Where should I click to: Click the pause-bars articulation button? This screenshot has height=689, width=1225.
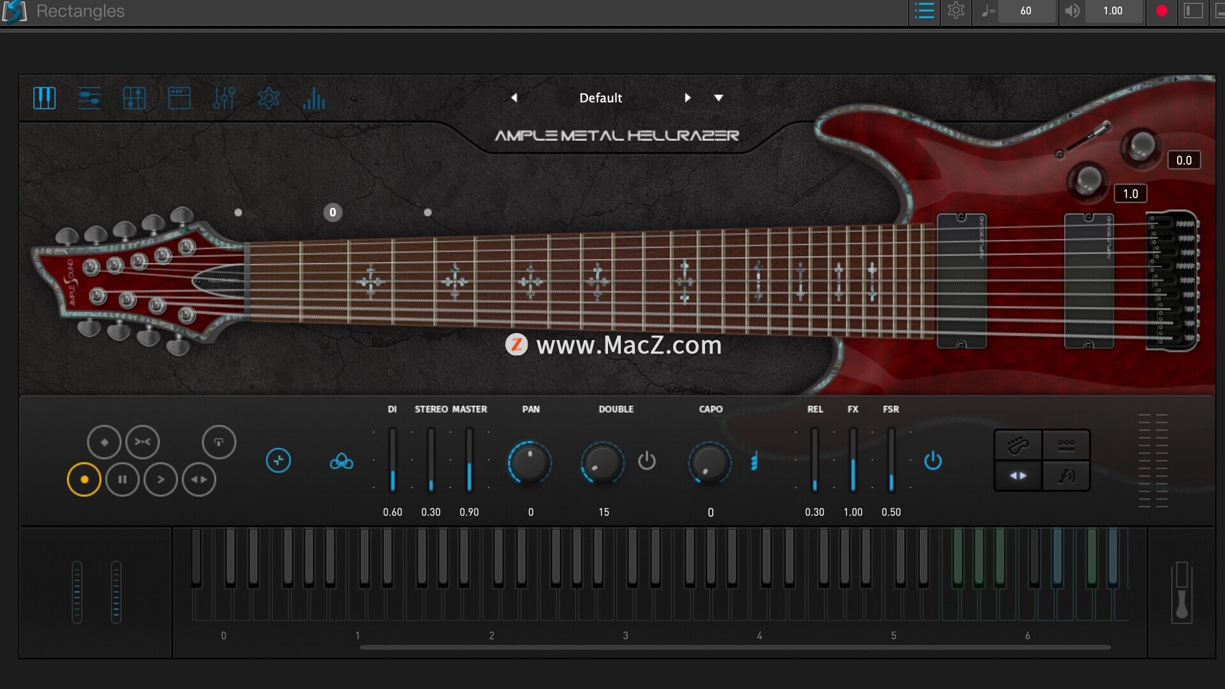point(122,480)
